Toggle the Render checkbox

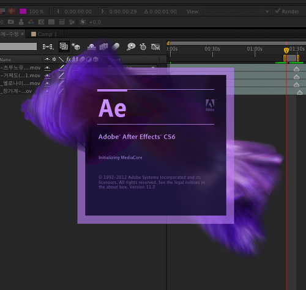tap(277, 11)
